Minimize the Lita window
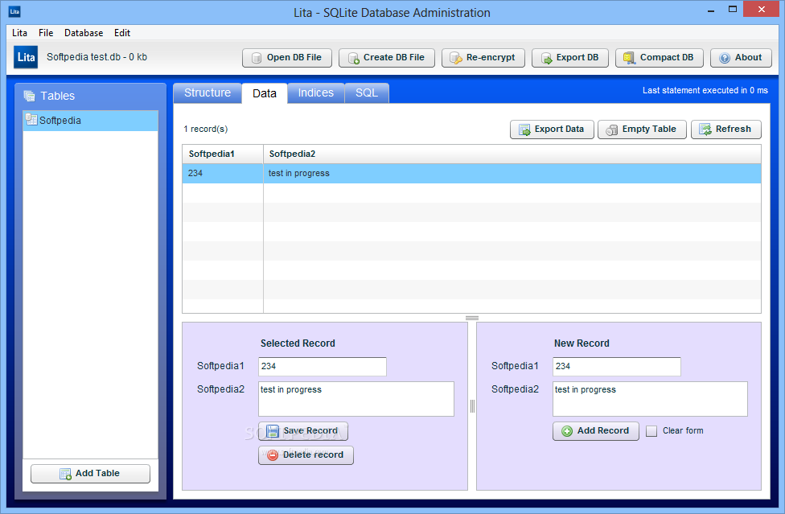Screen dimensions: 785x514 pos(710,10)
